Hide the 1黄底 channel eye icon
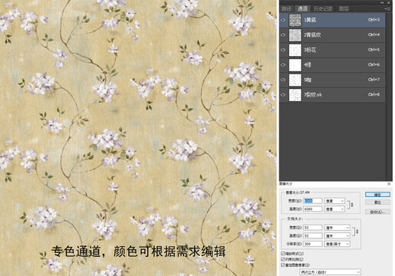This screenshot has width=395, height=276. click(283, 20)
